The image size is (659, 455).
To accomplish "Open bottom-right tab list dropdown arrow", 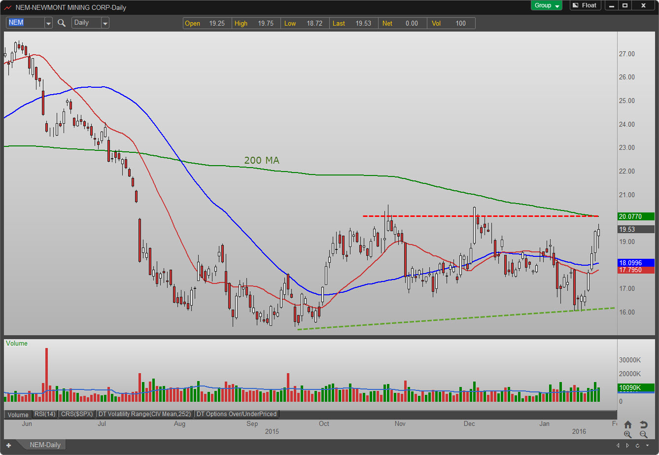I will [648, 445].
